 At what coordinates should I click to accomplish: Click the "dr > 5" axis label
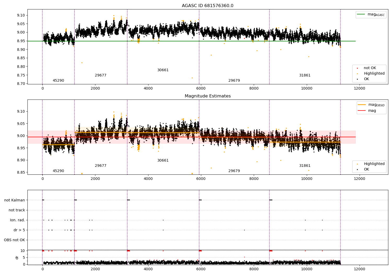tap(19, 230)
